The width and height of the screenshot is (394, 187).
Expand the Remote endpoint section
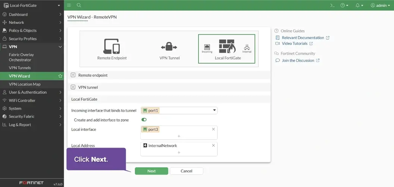tap(73, 75)
